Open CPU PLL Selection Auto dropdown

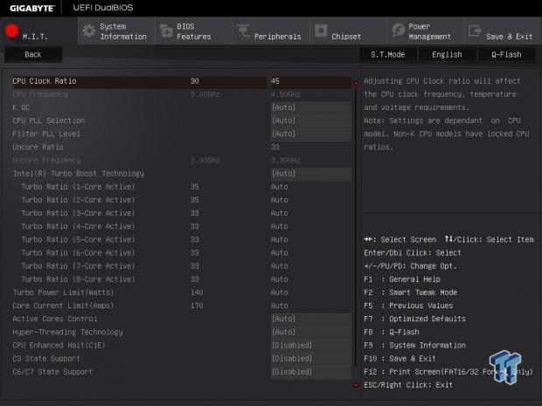[310, 120]
